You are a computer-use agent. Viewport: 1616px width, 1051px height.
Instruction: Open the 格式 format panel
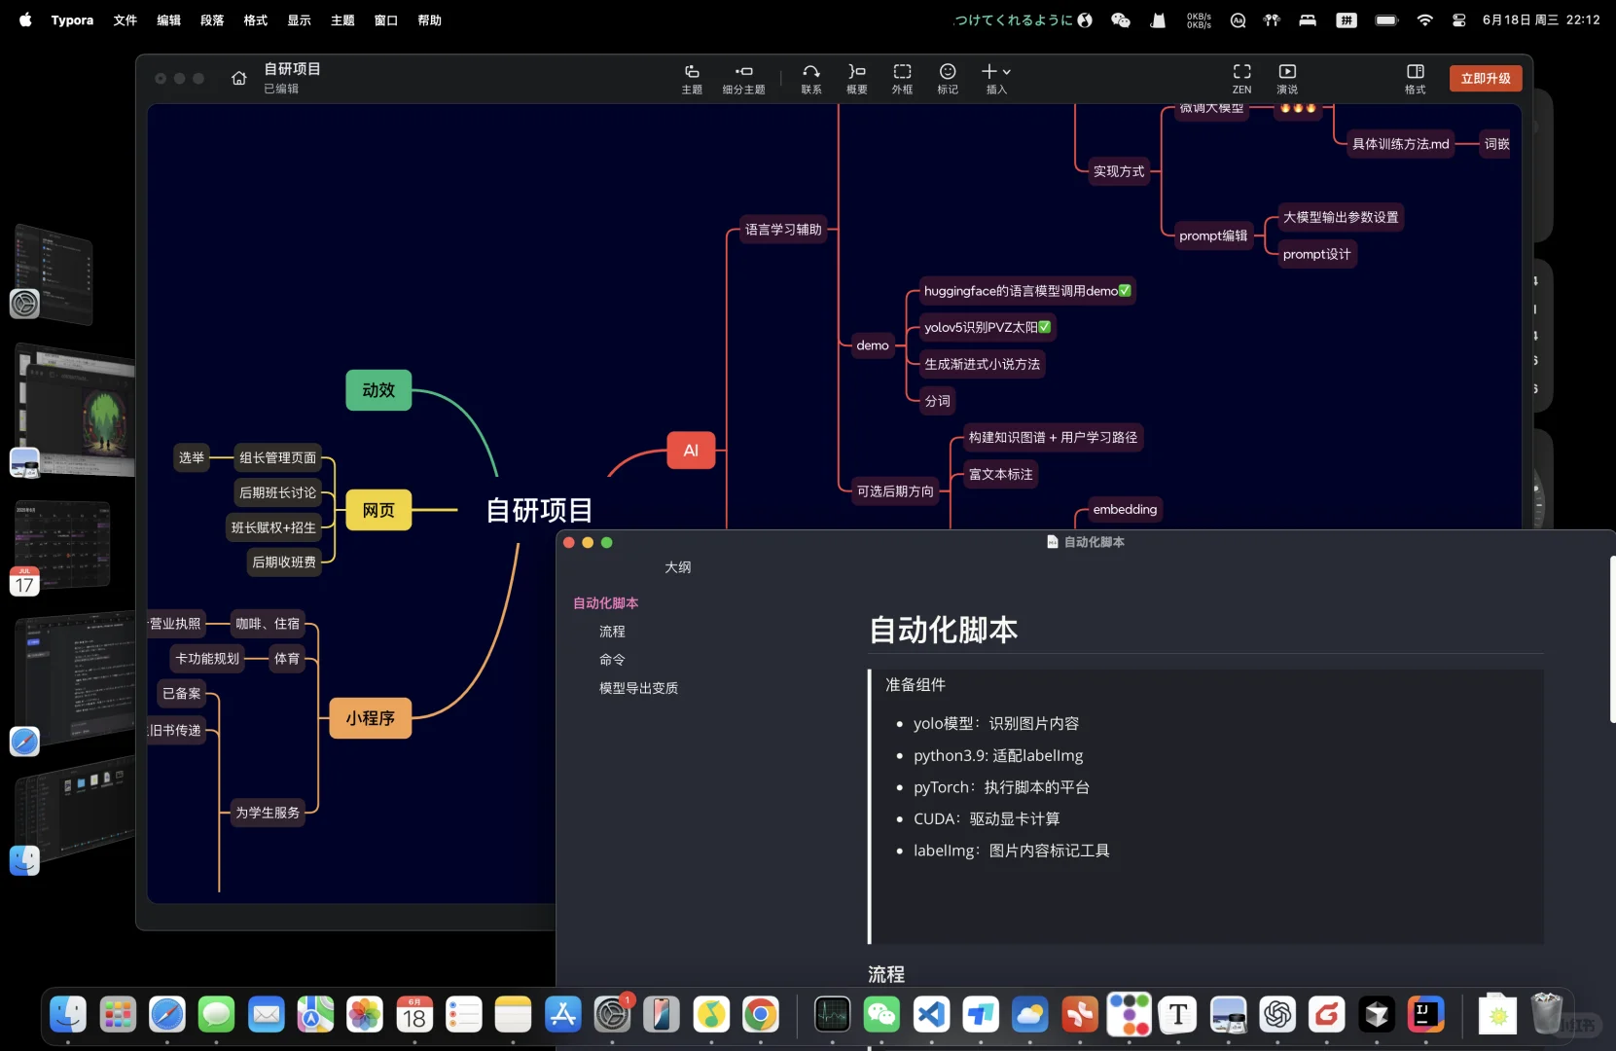pos(1415,78)
